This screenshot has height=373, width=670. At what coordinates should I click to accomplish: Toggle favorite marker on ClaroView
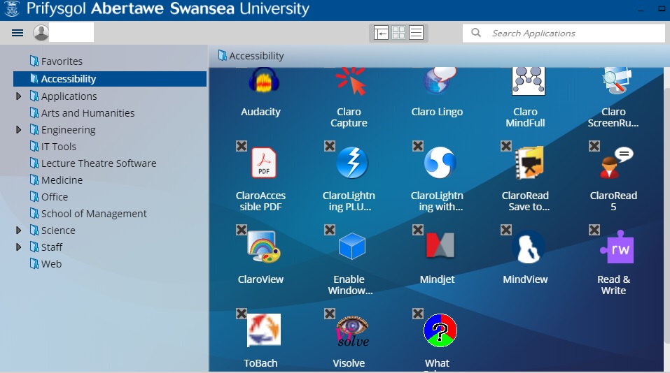(x=242, y=230)
